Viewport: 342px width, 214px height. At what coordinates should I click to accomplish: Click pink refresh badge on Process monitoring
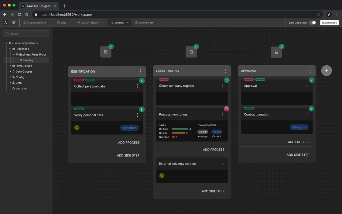(226, 109)
